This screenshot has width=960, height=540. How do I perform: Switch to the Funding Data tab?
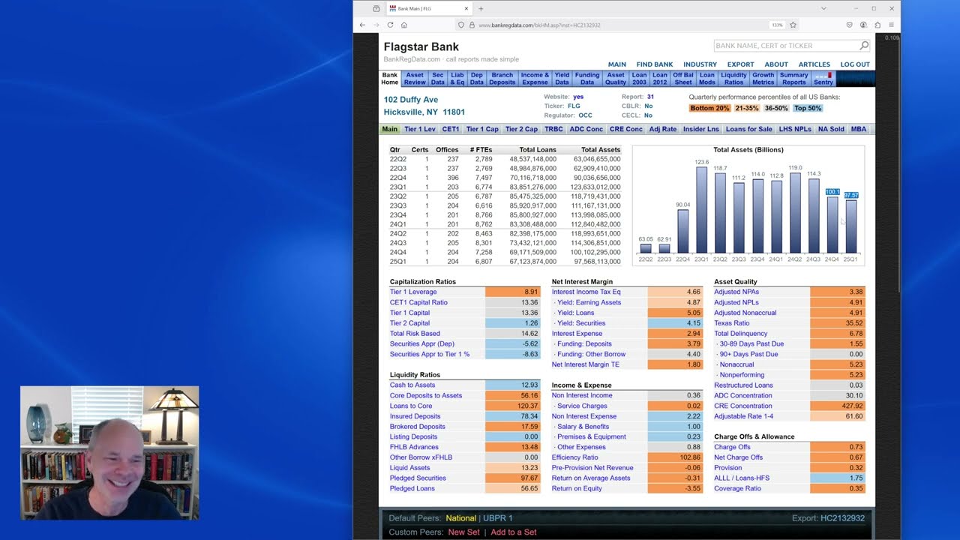(x=587, y=79)
